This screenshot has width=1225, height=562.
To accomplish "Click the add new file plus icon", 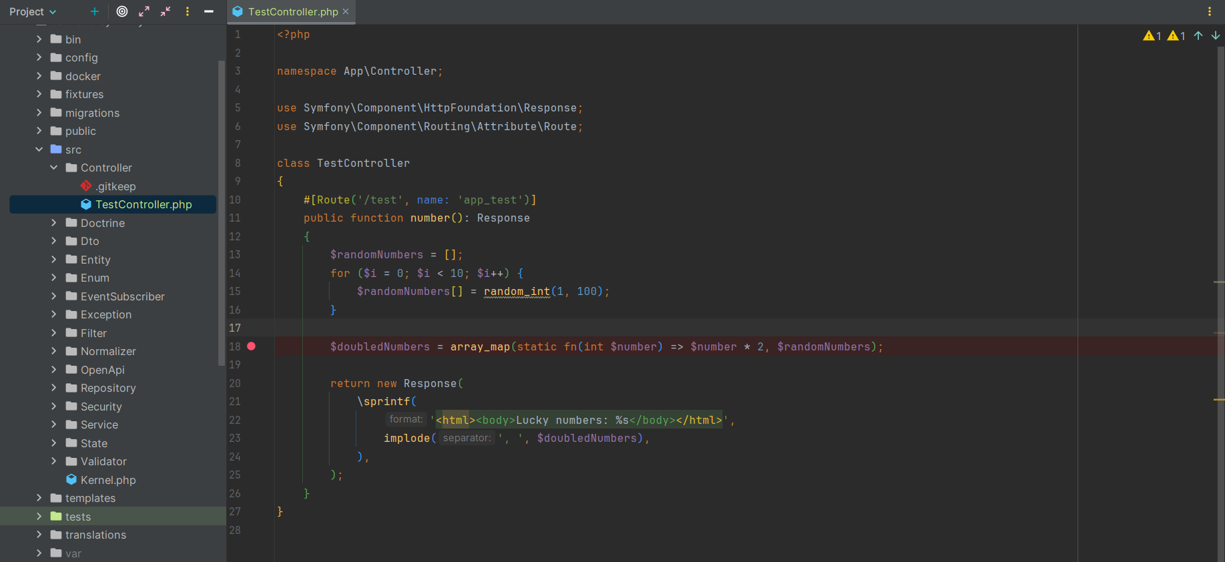I will 95,11.
